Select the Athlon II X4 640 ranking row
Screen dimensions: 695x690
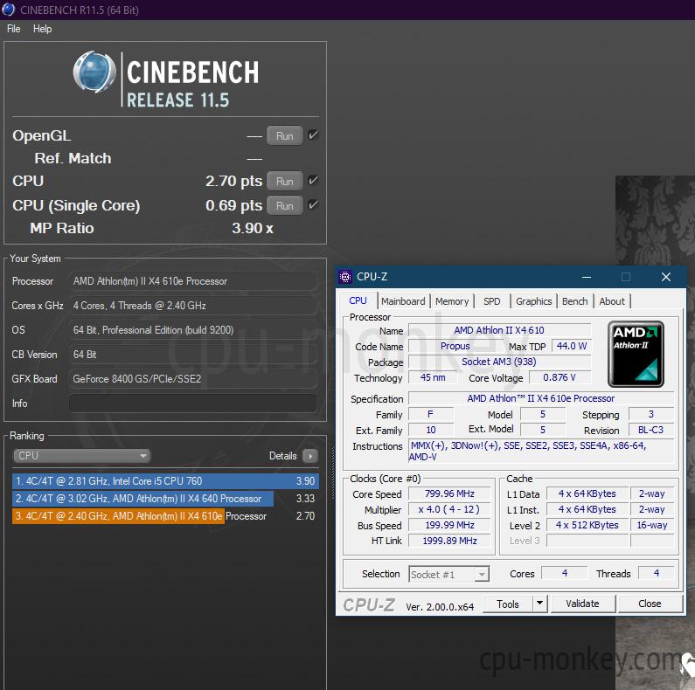pyautogui.click(x=165, y=499)
